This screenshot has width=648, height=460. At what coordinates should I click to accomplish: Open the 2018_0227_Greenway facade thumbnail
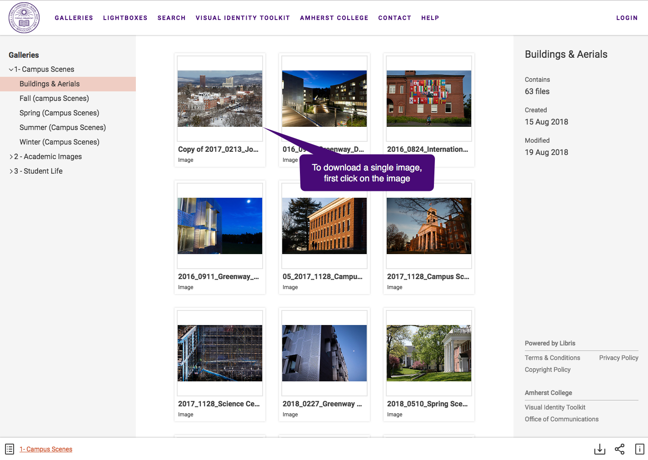(x=324, y=353)
